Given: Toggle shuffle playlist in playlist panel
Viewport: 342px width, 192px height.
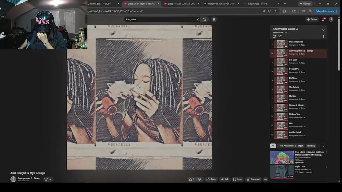Looking at the screenshot, I should 280,37.
